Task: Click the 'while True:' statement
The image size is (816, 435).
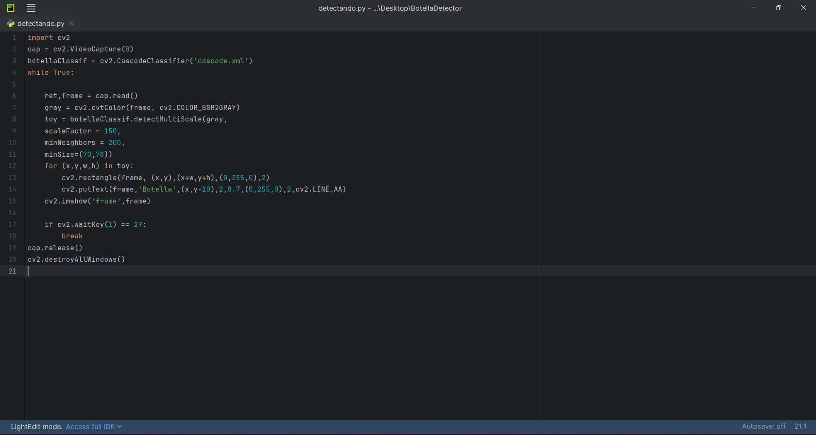Action: (51, 72)
